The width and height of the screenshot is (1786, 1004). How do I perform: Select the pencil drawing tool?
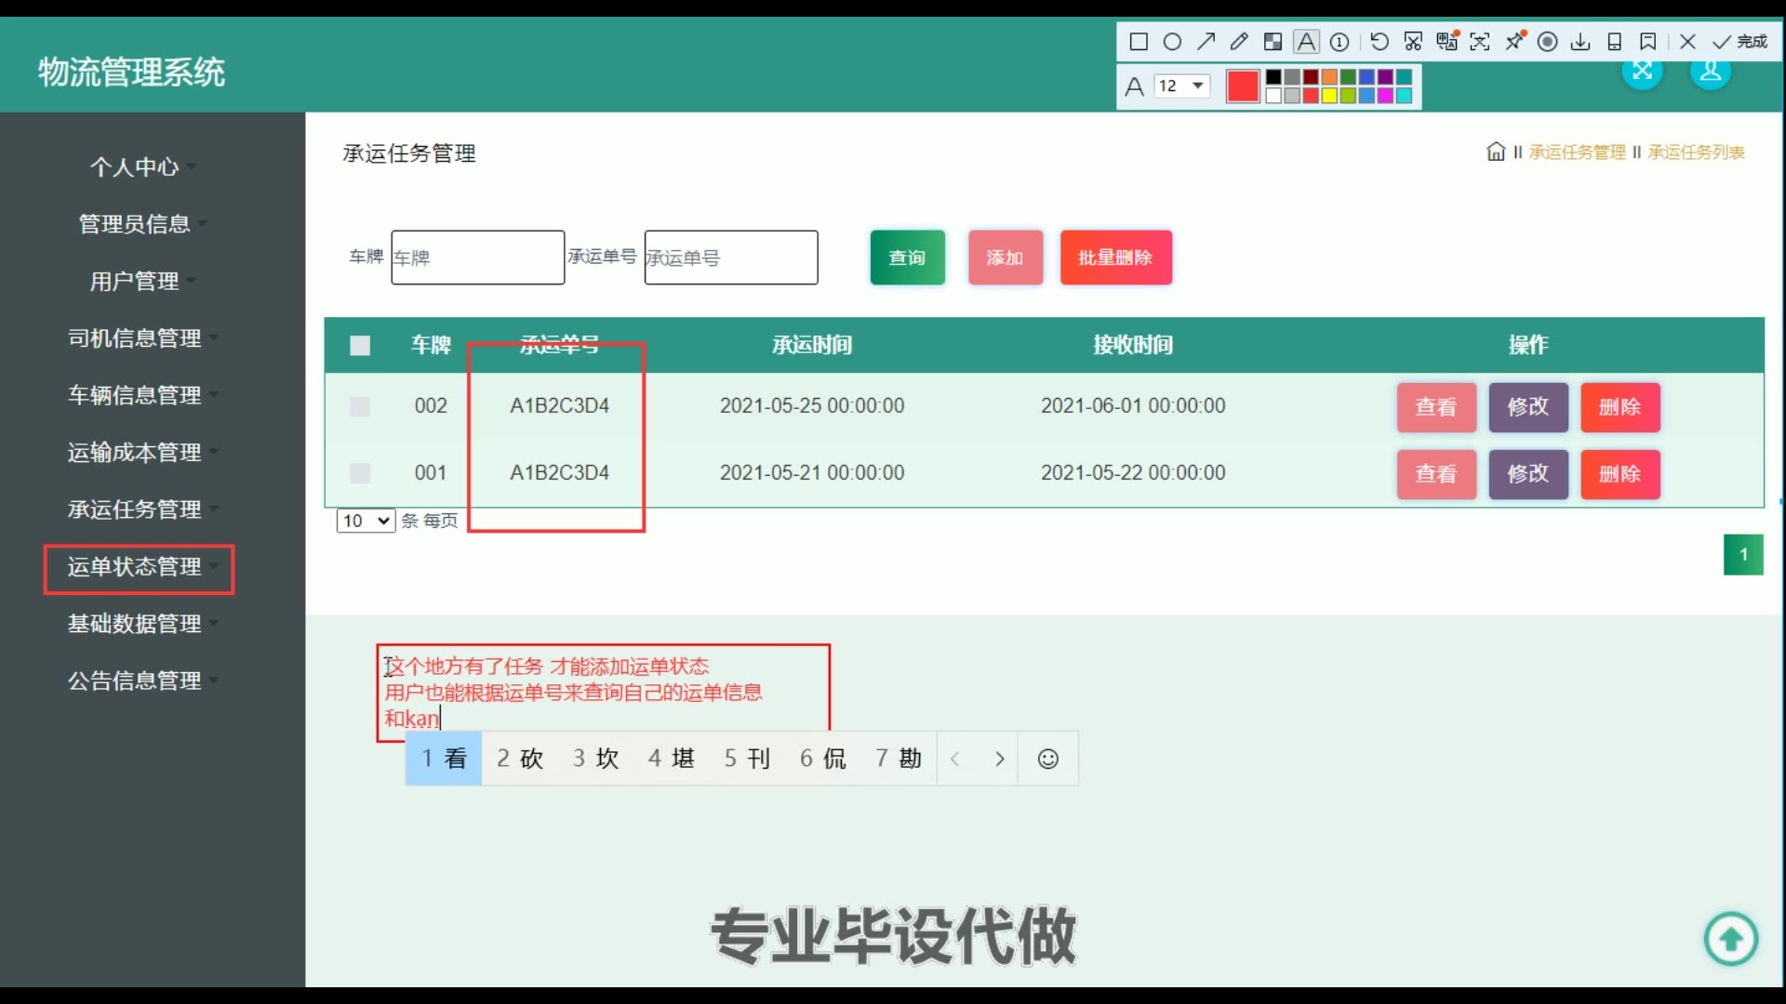[1239, 42]
